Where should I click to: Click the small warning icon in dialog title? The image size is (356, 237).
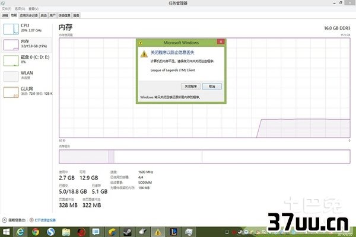click(x=140, y=43)
